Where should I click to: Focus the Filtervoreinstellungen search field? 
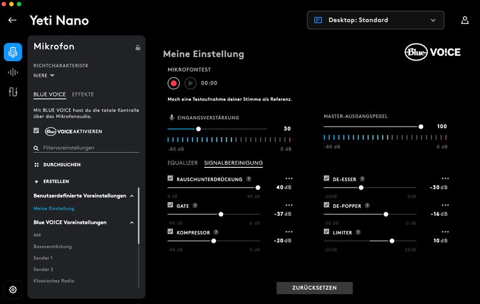(86, 148)
